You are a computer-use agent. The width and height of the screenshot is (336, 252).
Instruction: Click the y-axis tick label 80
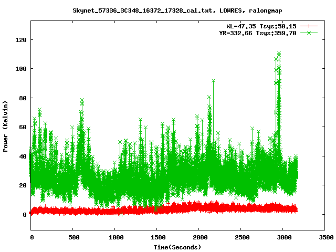[23, 98]
